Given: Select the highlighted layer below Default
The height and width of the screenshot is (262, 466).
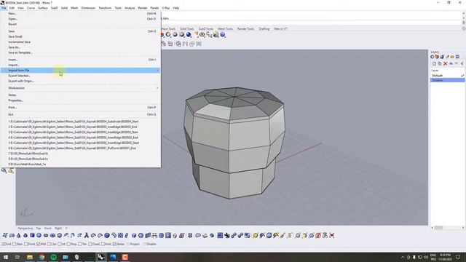Looking at the screenshot, I should [x=447, y=80].
